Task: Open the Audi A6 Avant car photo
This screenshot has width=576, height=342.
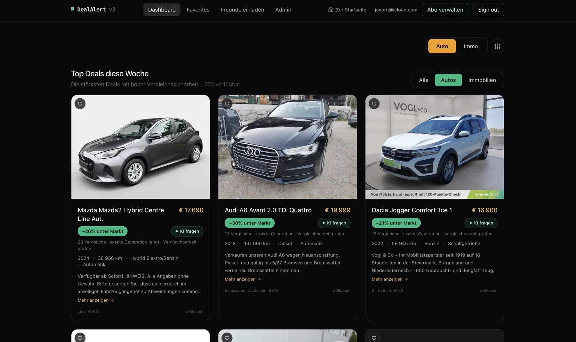Action: (287, 147)
